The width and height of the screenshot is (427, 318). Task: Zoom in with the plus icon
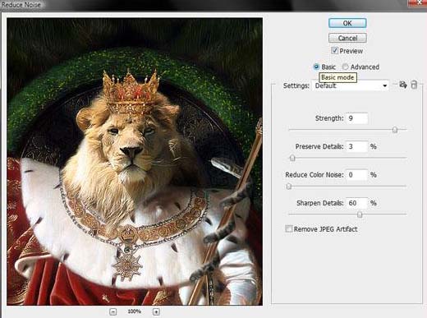156,311
